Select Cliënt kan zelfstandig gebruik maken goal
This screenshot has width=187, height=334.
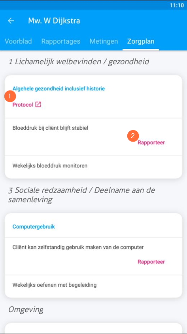78,247
